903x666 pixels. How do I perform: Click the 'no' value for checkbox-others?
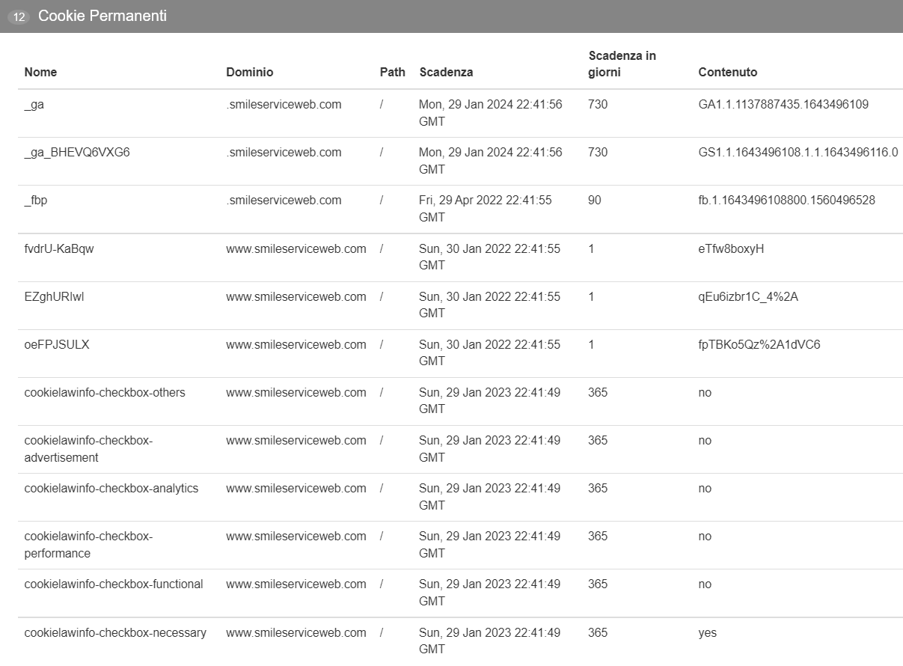705,393
